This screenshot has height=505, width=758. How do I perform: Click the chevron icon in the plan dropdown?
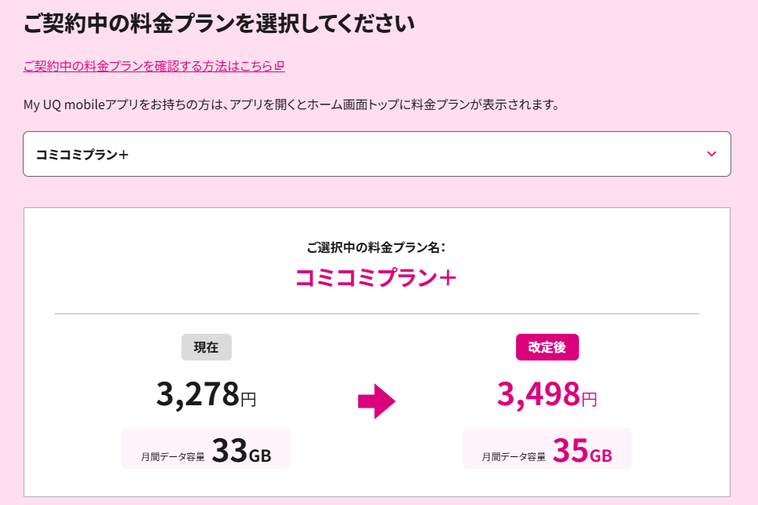(x=712, y=154)
